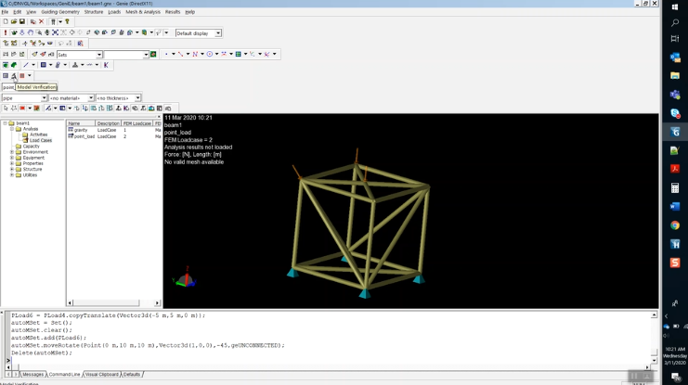
Task: Open the Loads menu
Action: [114, 12]
